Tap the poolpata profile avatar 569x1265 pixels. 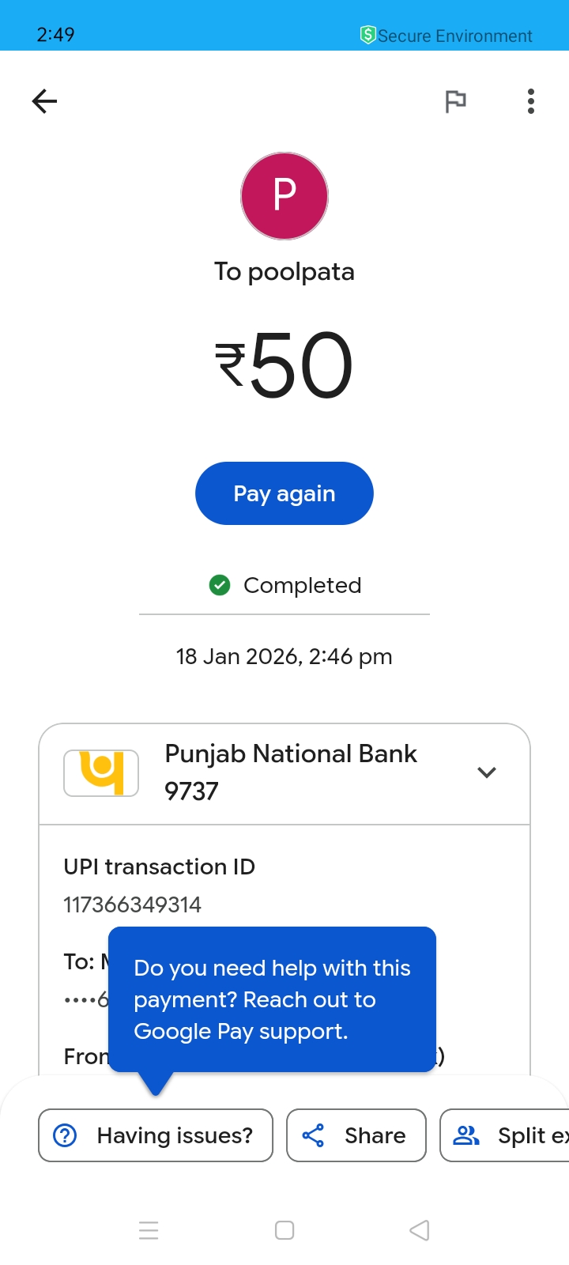(284, 196)
